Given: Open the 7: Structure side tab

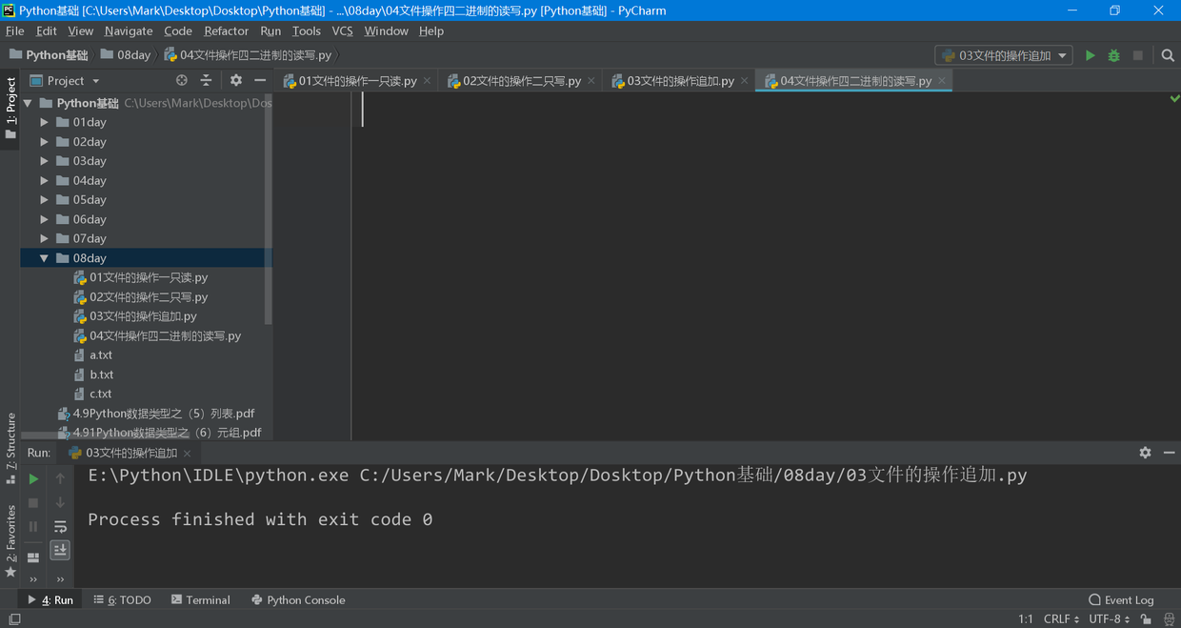Looking at the screenshot, I should (10, 448).
